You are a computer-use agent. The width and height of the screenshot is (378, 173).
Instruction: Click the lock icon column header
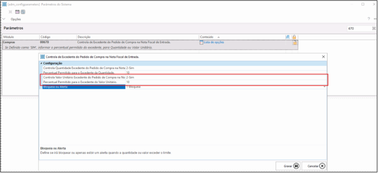(x=294, y=37)
